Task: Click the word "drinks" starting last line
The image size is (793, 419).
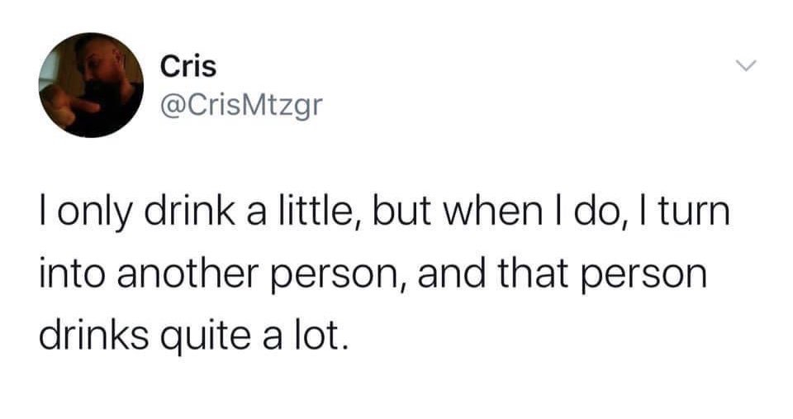Action: point(93,336)
